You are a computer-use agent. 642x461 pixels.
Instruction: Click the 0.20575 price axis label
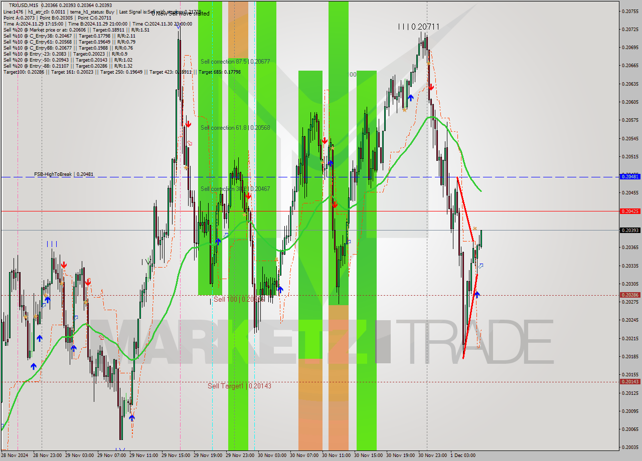630,120
